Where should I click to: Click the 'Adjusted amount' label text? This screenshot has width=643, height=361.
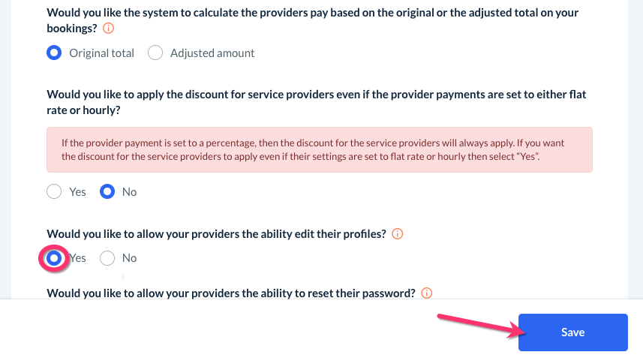coord(212,53)
